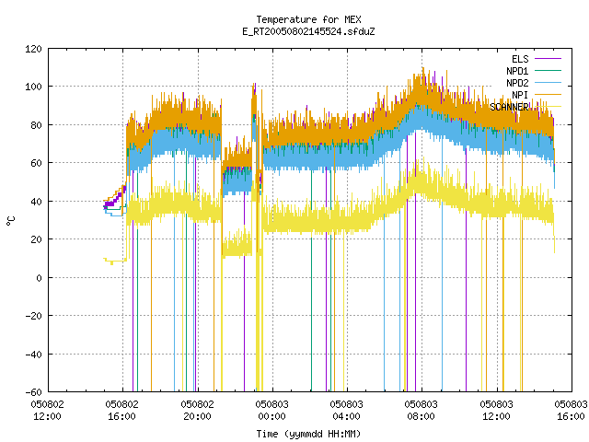Click the last x-axis tick 050803 16:00
Screen dimensions: 589x442
571,411
